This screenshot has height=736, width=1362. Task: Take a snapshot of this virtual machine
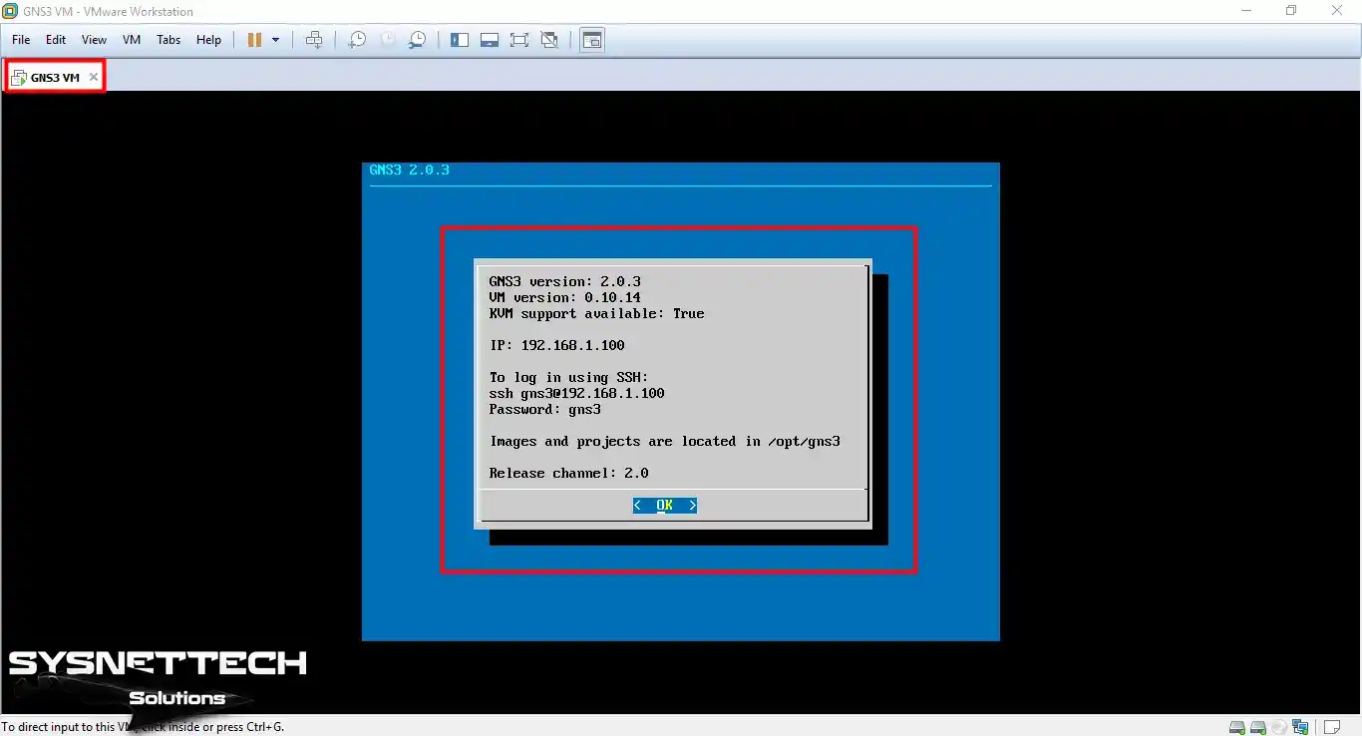click(x=356, y=40)
